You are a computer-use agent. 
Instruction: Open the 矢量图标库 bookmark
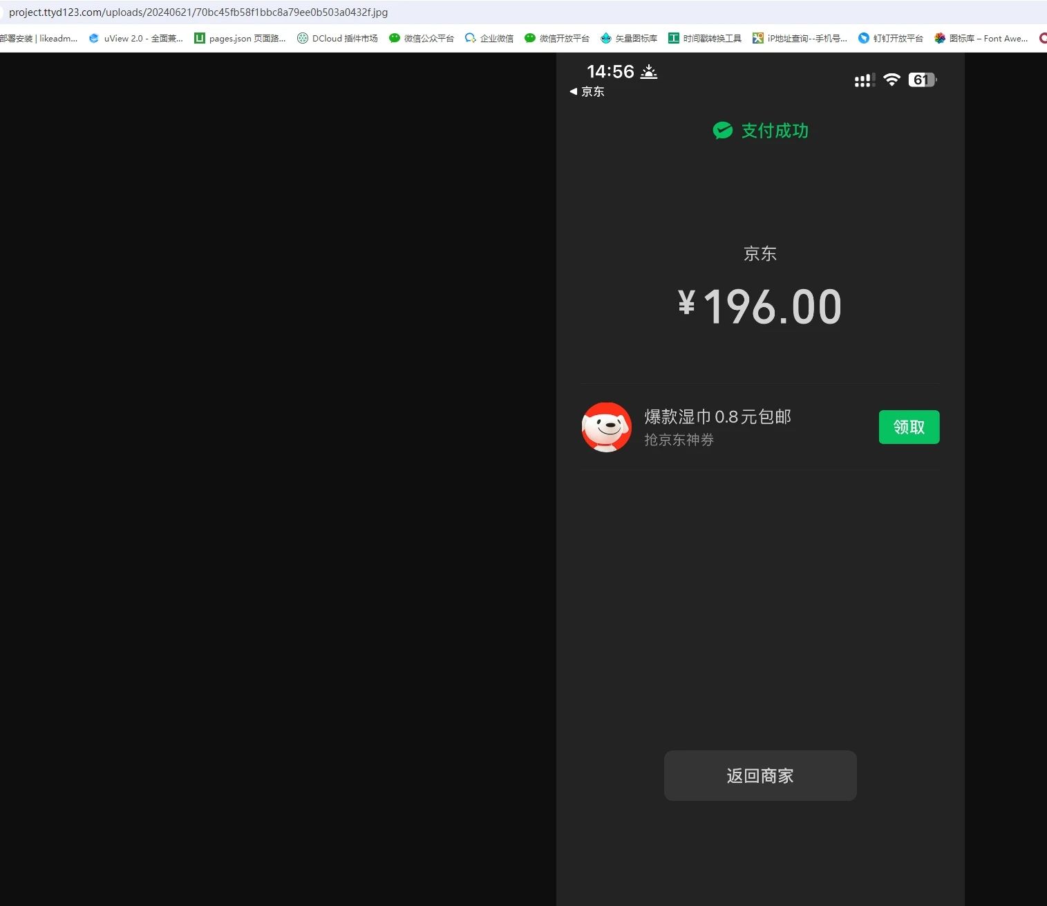coord(629,39)
